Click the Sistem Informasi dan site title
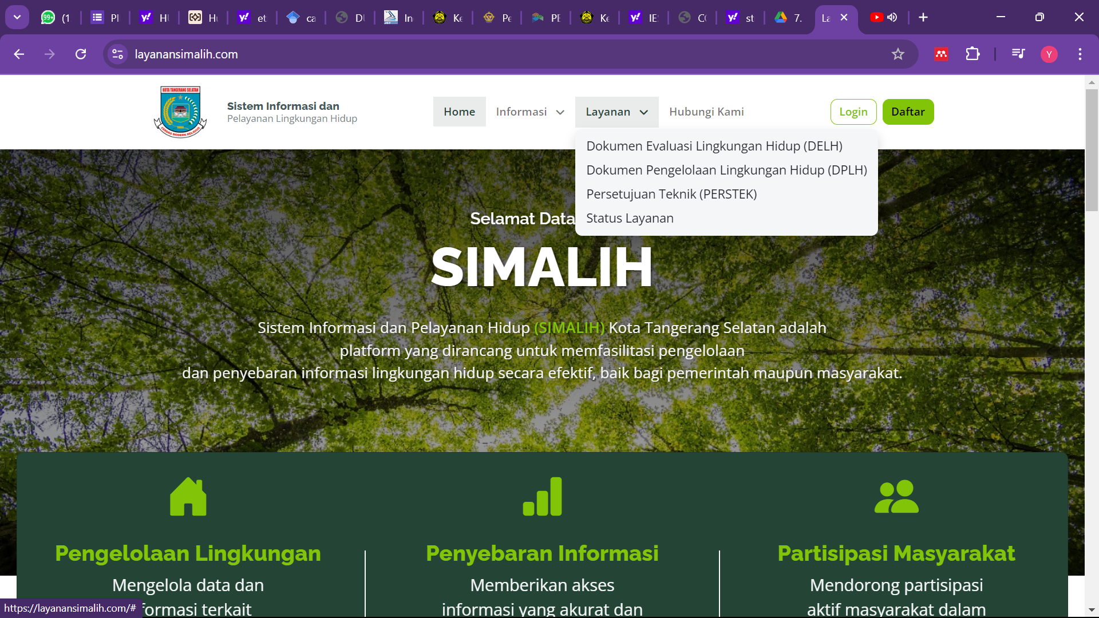Screen dimensions: 1099x618 pyautogui.click(x=283, y=106)
